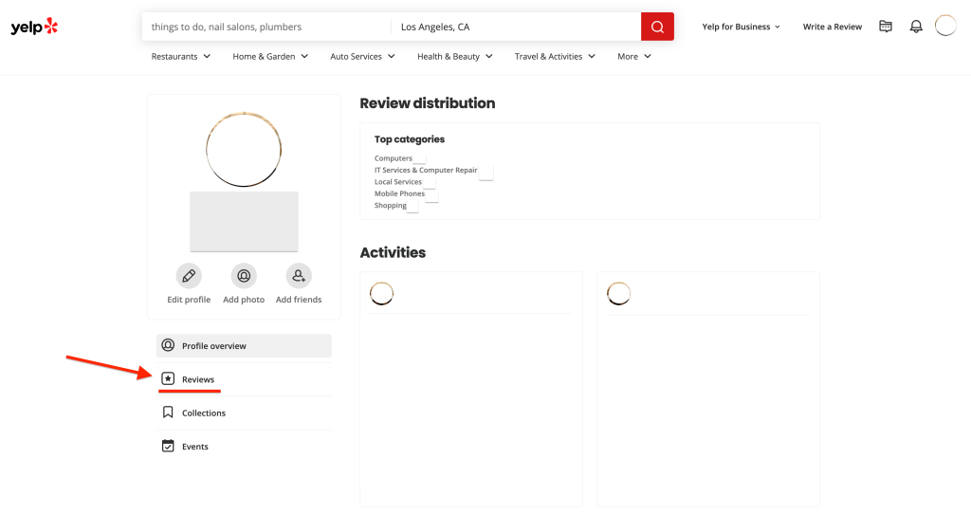Screen dimensions: 971x514
Task: Click the Add friends icon
Action: pos(299,276)
